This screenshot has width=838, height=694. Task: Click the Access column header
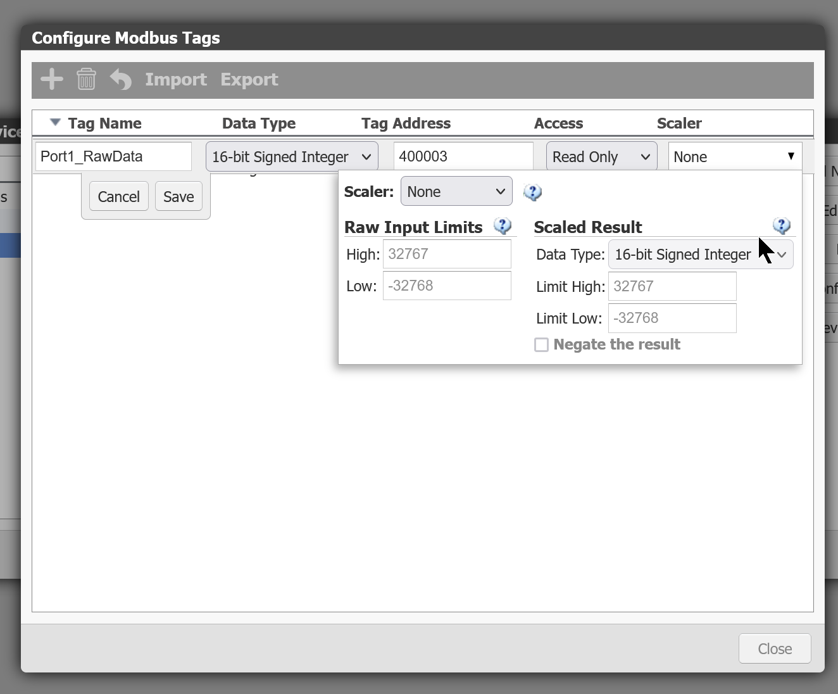tap(558, 123)
